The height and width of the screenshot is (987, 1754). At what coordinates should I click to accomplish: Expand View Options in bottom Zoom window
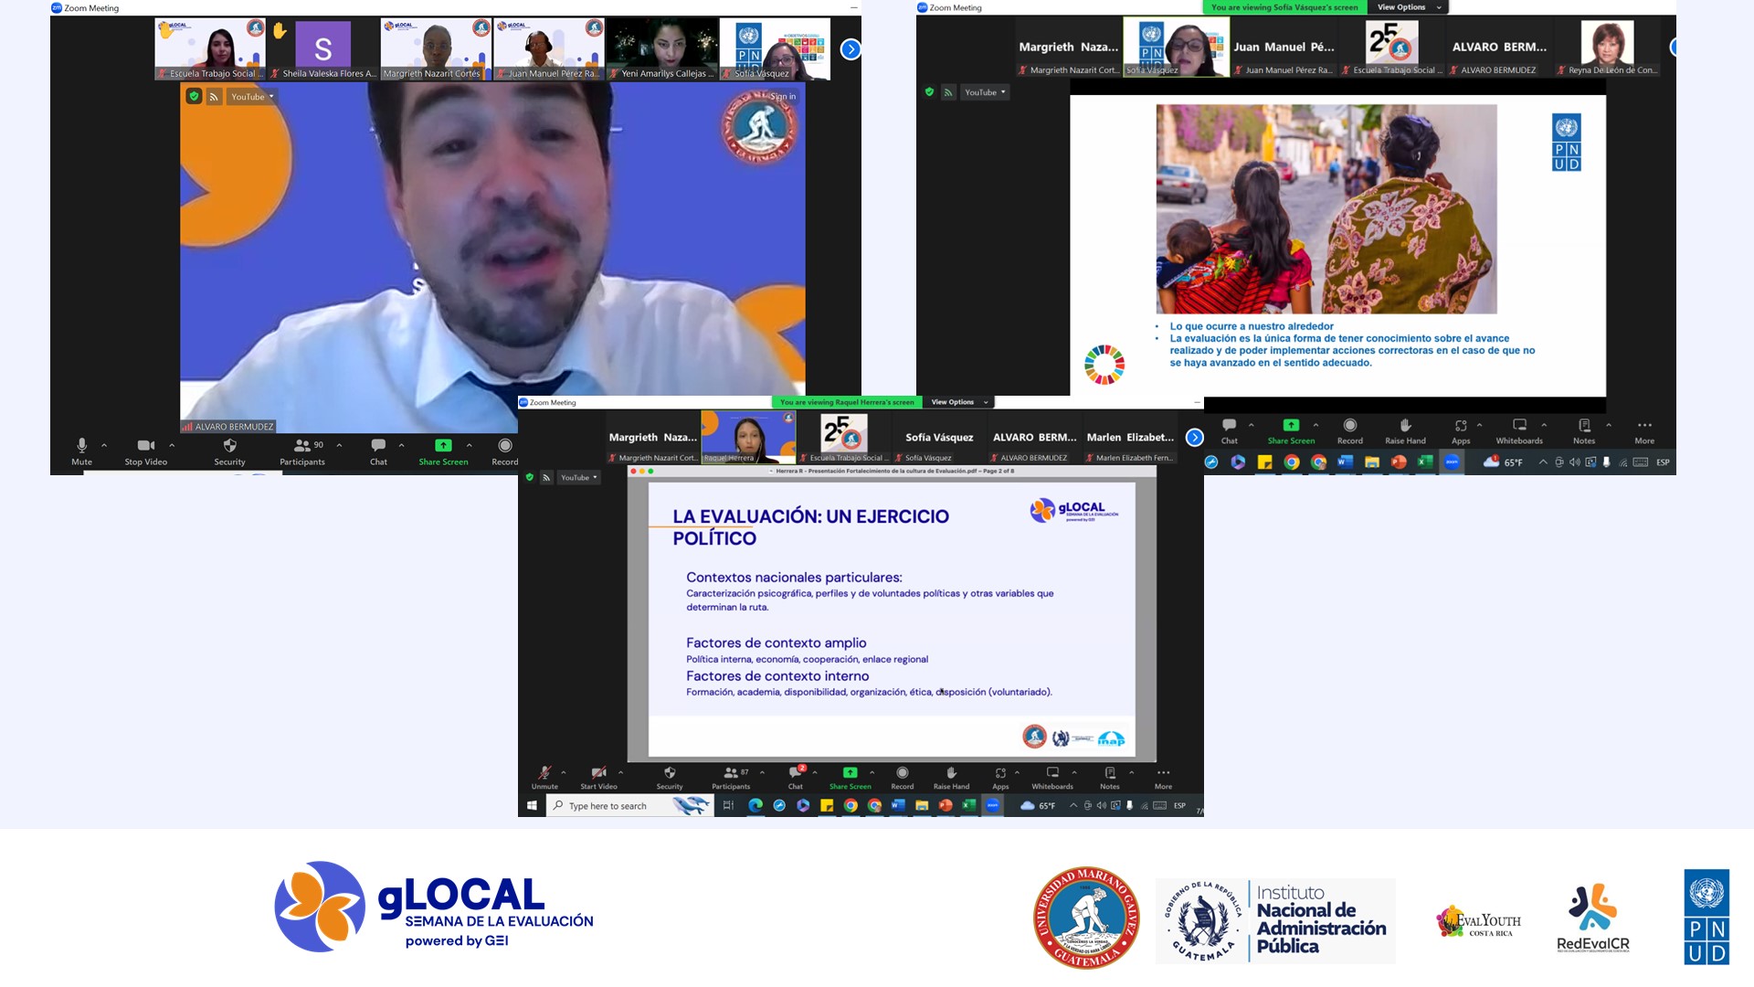coord(959,402)
